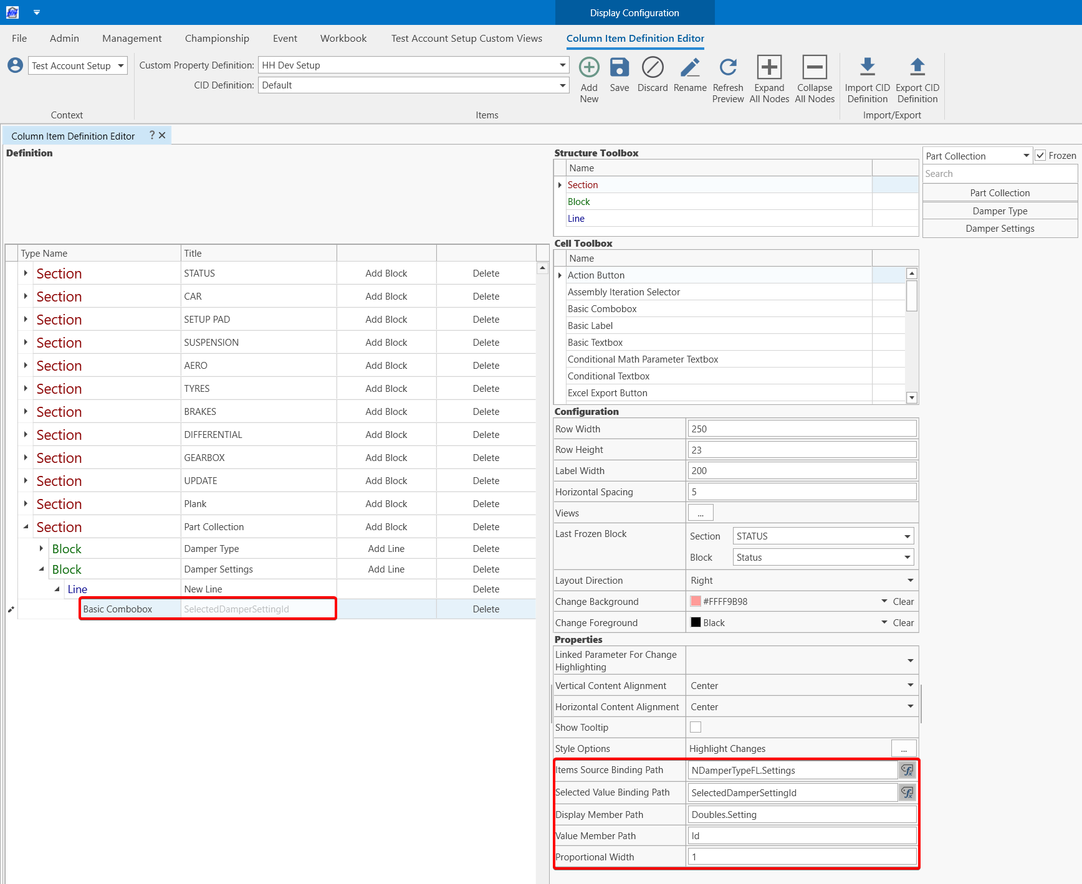Screen dimensions: 1082x884
Task: Click the Add New icon
Action: [588, 67]
